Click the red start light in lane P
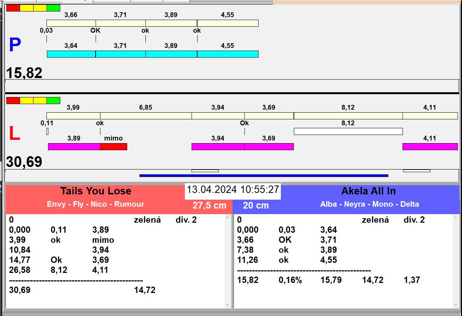Image resolution: width=462 pixels, height=316 pixels. [13, 8]
